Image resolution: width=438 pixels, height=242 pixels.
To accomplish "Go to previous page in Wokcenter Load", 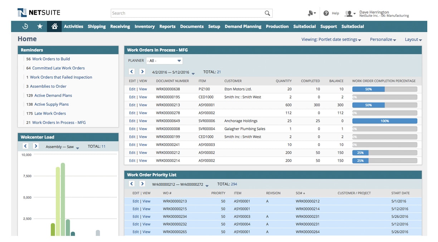I will (x=25, y=146).
